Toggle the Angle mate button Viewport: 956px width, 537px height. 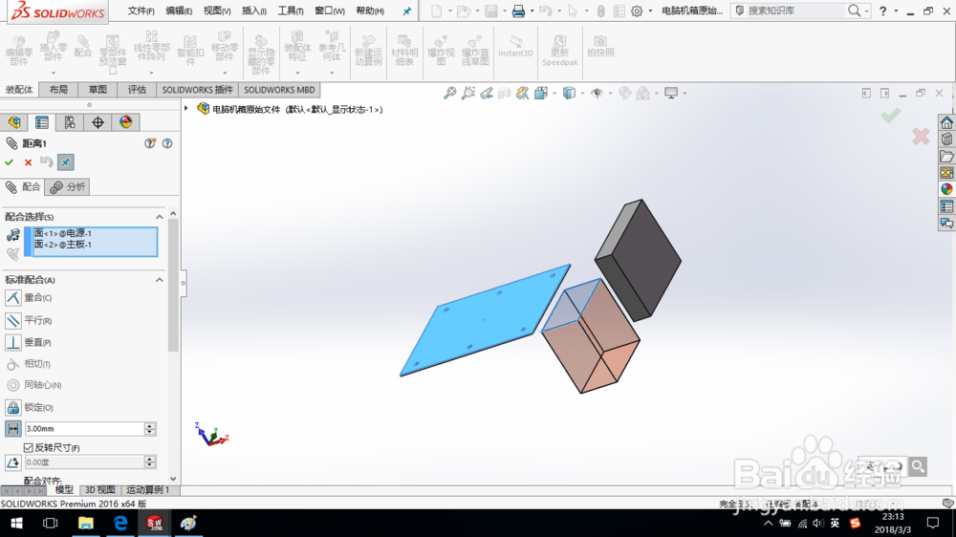12,462
